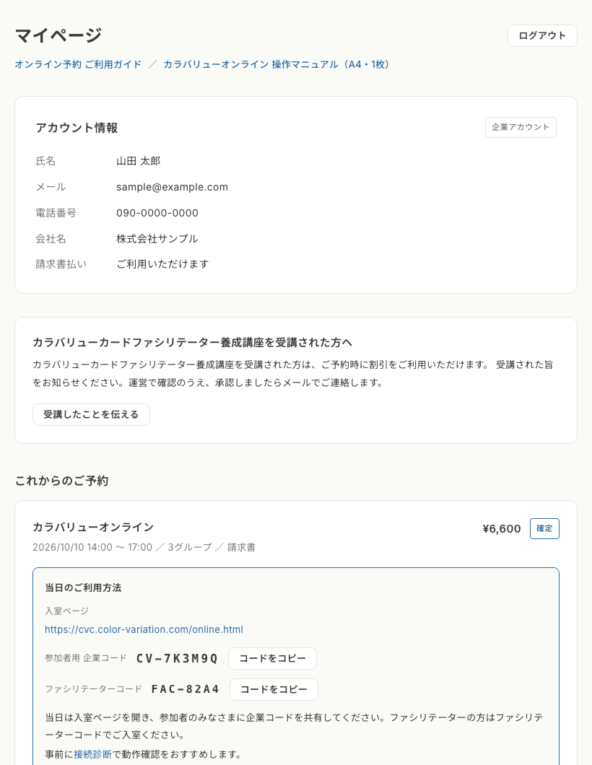Open the オンライン予約 ご利用ガイド link
The height and width of the screenshot is (765, 592).
pyautogui.click(x=78, y=64)
